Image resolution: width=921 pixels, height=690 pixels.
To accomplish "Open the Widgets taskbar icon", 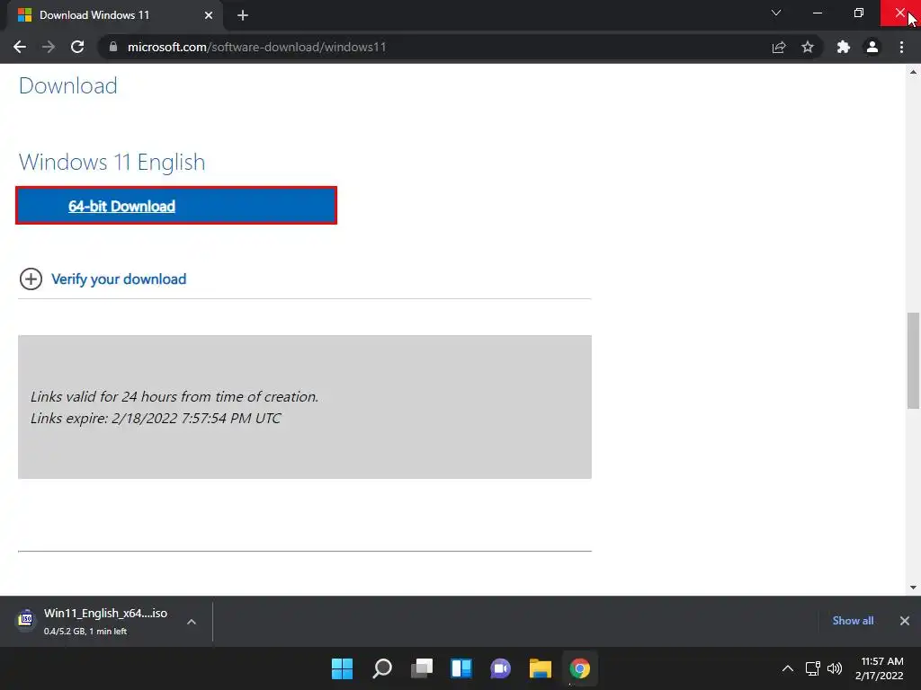I will pos(461,668).
